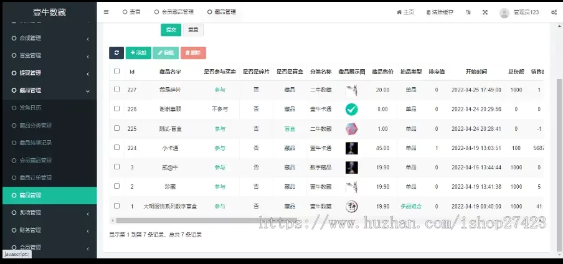This screenshot has height=264, width=563.
Task: Tick the checkbox for row Id 3
Action: pos(116,167)
